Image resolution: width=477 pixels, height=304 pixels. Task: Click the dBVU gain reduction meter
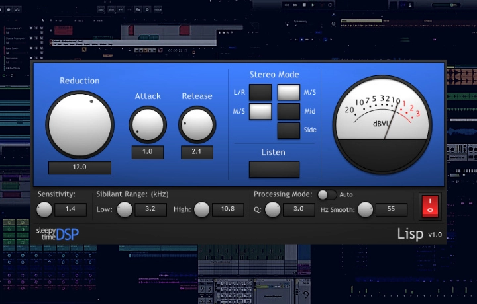382,124
